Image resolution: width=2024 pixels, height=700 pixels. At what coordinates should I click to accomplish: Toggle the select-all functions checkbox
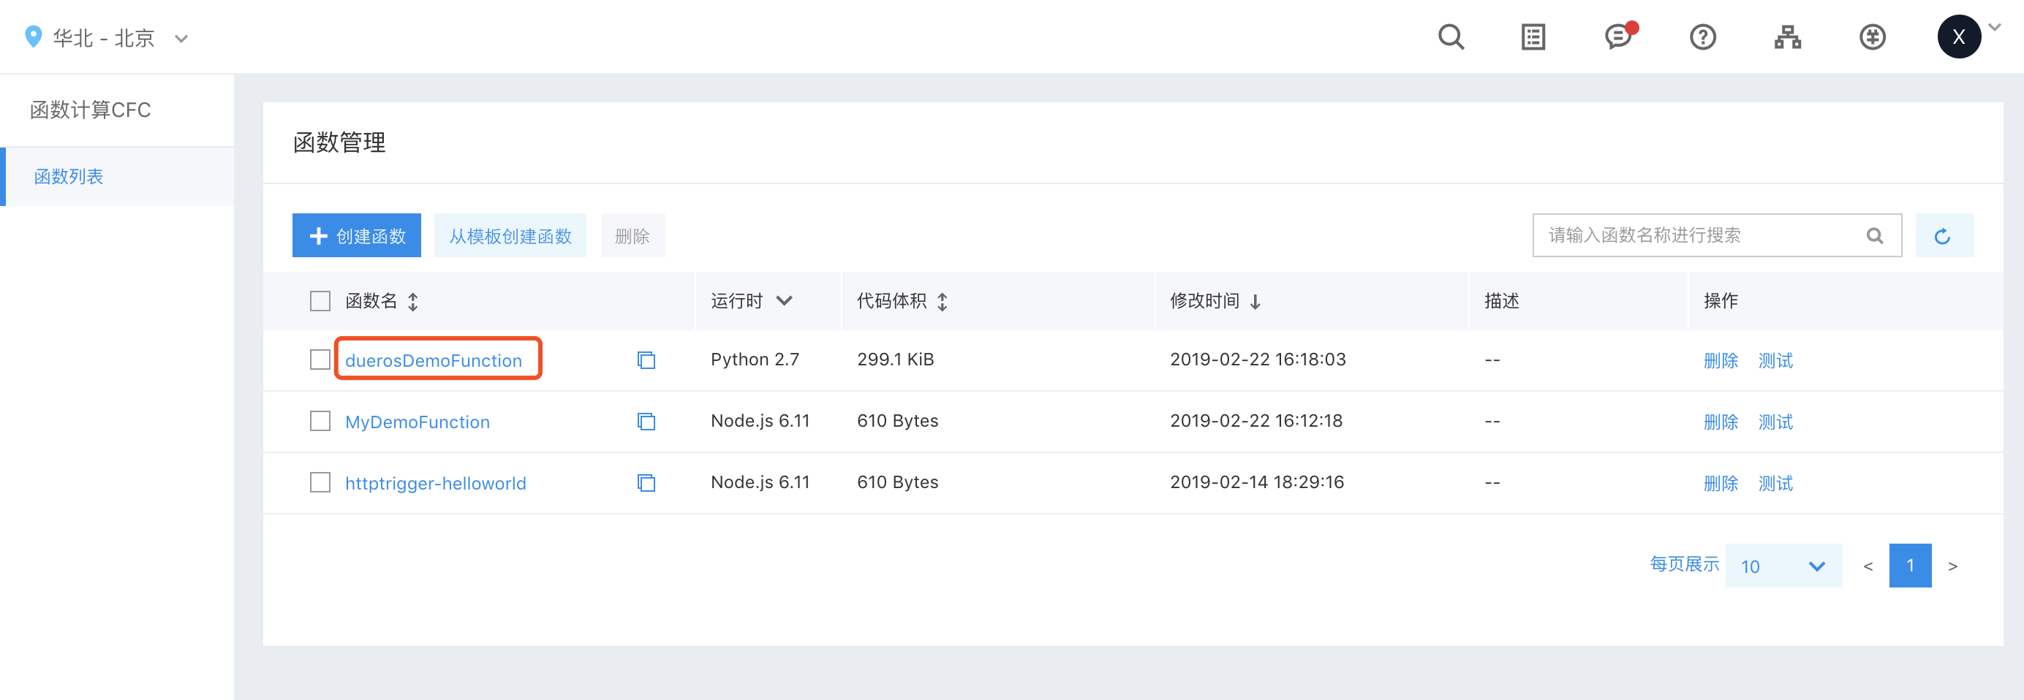pos(320,301)
